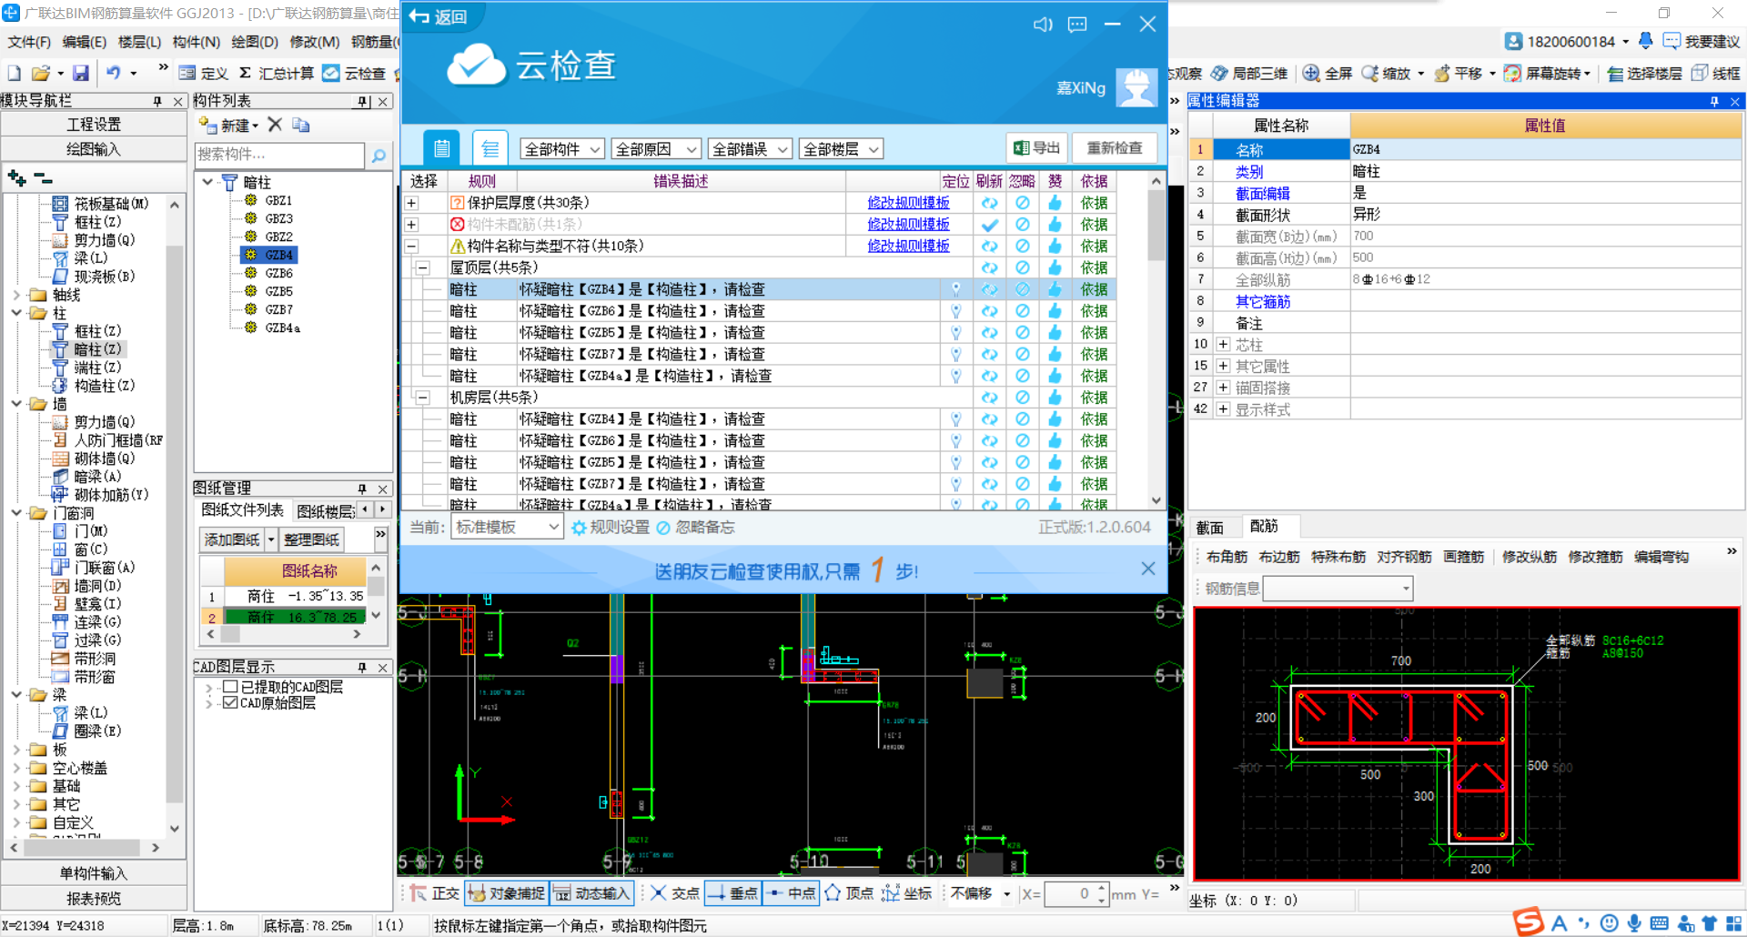This screenshot has height=937, width=1747.
Task: Open the 全部构件 dropdown
Action: click(562, 149)
